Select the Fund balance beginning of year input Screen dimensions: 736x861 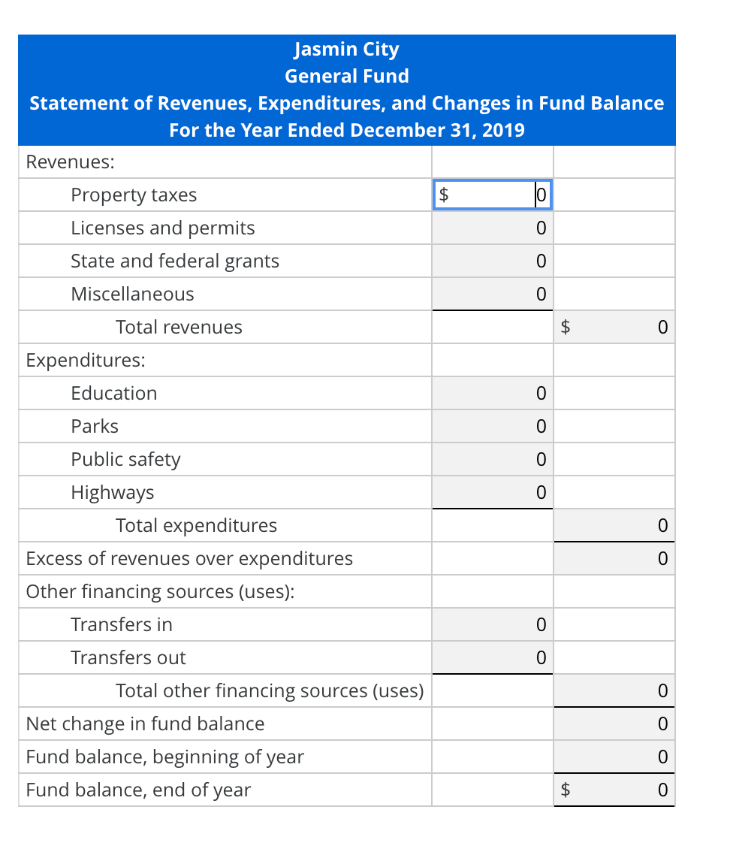[614, 757]
